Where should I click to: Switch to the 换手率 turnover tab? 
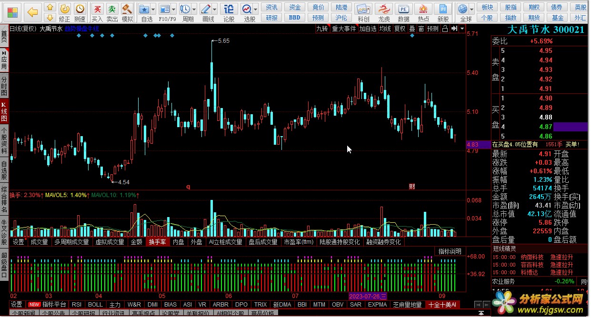pos(157,242)
